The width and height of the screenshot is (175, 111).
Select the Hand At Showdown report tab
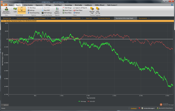click(x=22, y=18)
